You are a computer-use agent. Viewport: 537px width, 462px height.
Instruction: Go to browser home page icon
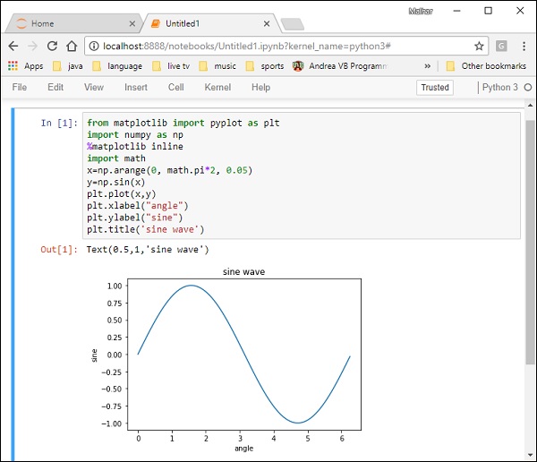click(x=72, y=46)
